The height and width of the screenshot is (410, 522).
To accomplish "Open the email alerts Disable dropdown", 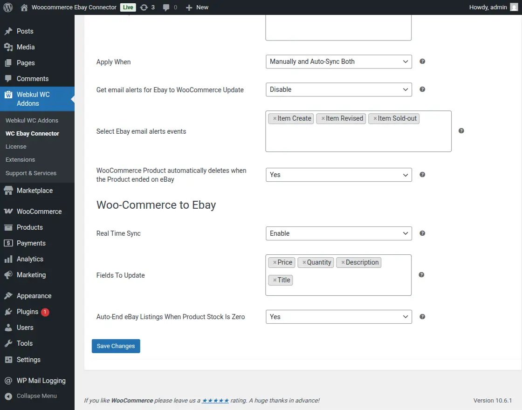I will tap(338, 89).
